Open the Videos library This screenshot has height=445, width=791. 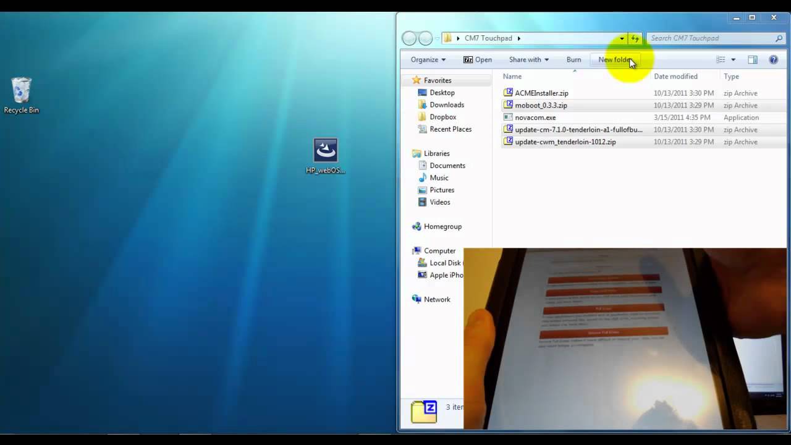[440, 202]
